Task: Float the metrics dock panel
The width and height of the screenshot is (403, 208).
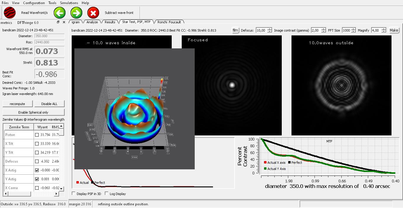Action: (58, 22)
